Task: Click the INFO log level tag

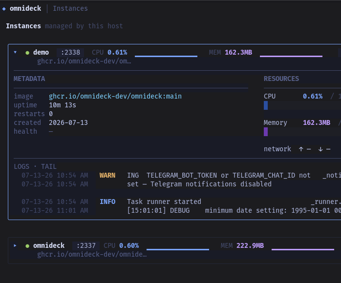Action: pos(107,202)
